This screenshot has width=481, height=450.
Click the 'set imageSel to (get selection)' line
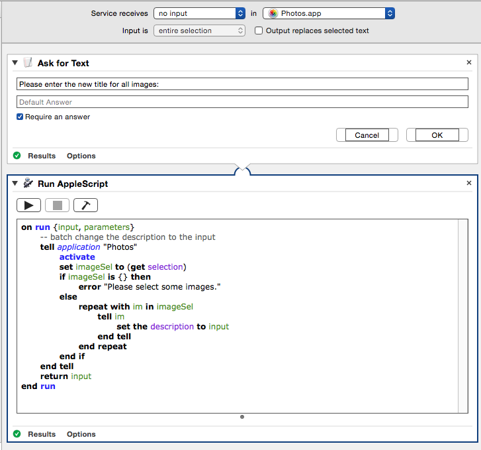tap(122, 267)
